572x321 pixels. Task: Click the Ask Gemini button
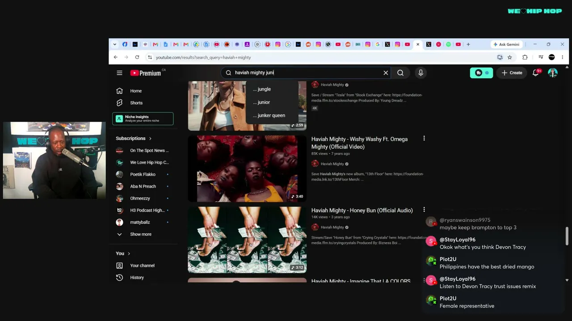tap(506, 44)
